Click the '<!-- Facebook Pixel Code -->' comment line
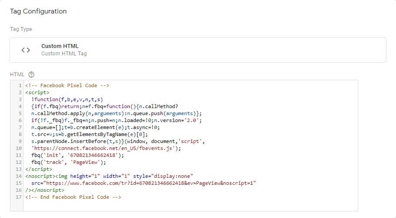Screen dimensions: 396x218 point(67,85)
